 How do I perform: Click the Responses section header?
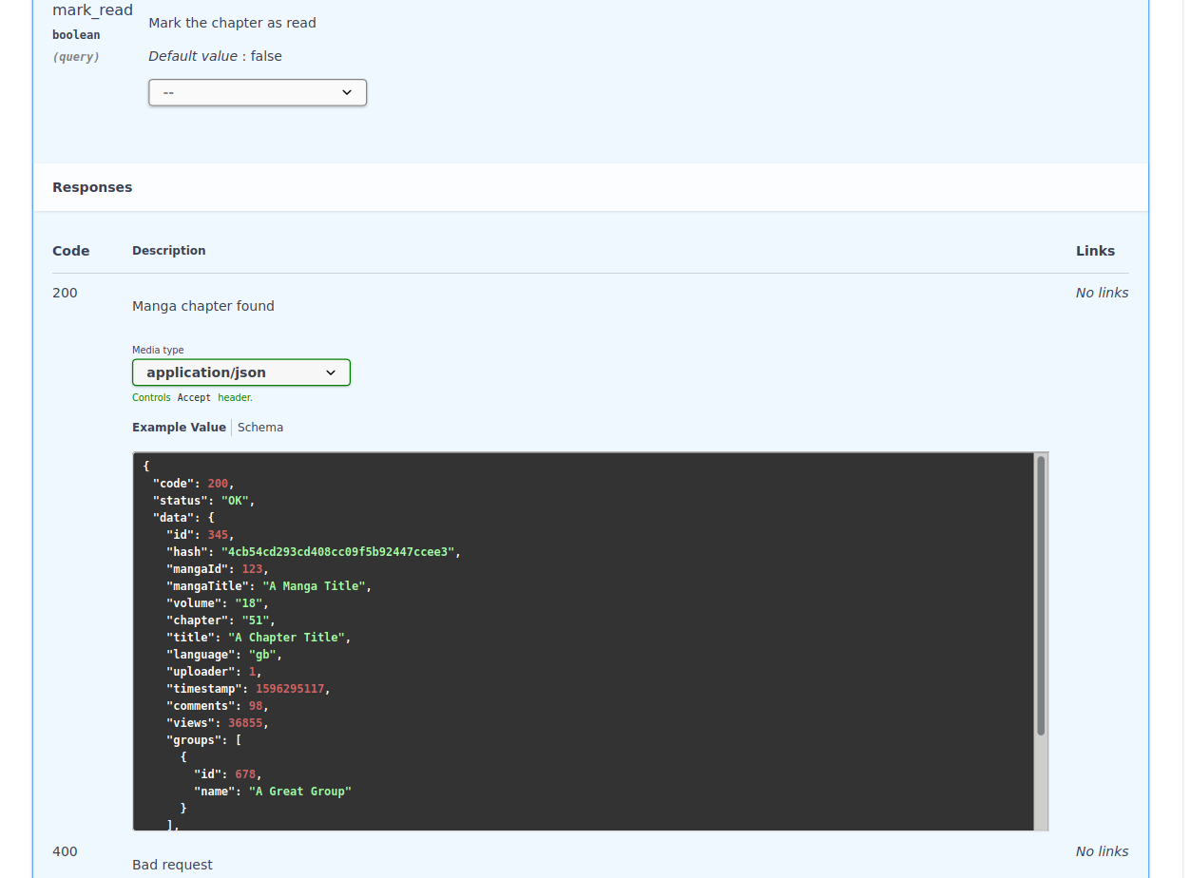click(92, 187)
